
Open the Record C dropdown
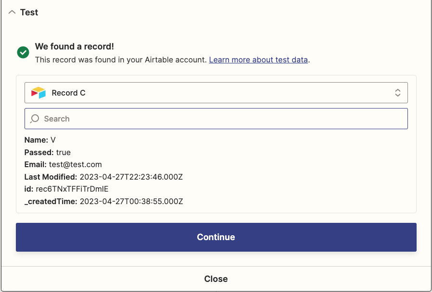coord(216,93)
